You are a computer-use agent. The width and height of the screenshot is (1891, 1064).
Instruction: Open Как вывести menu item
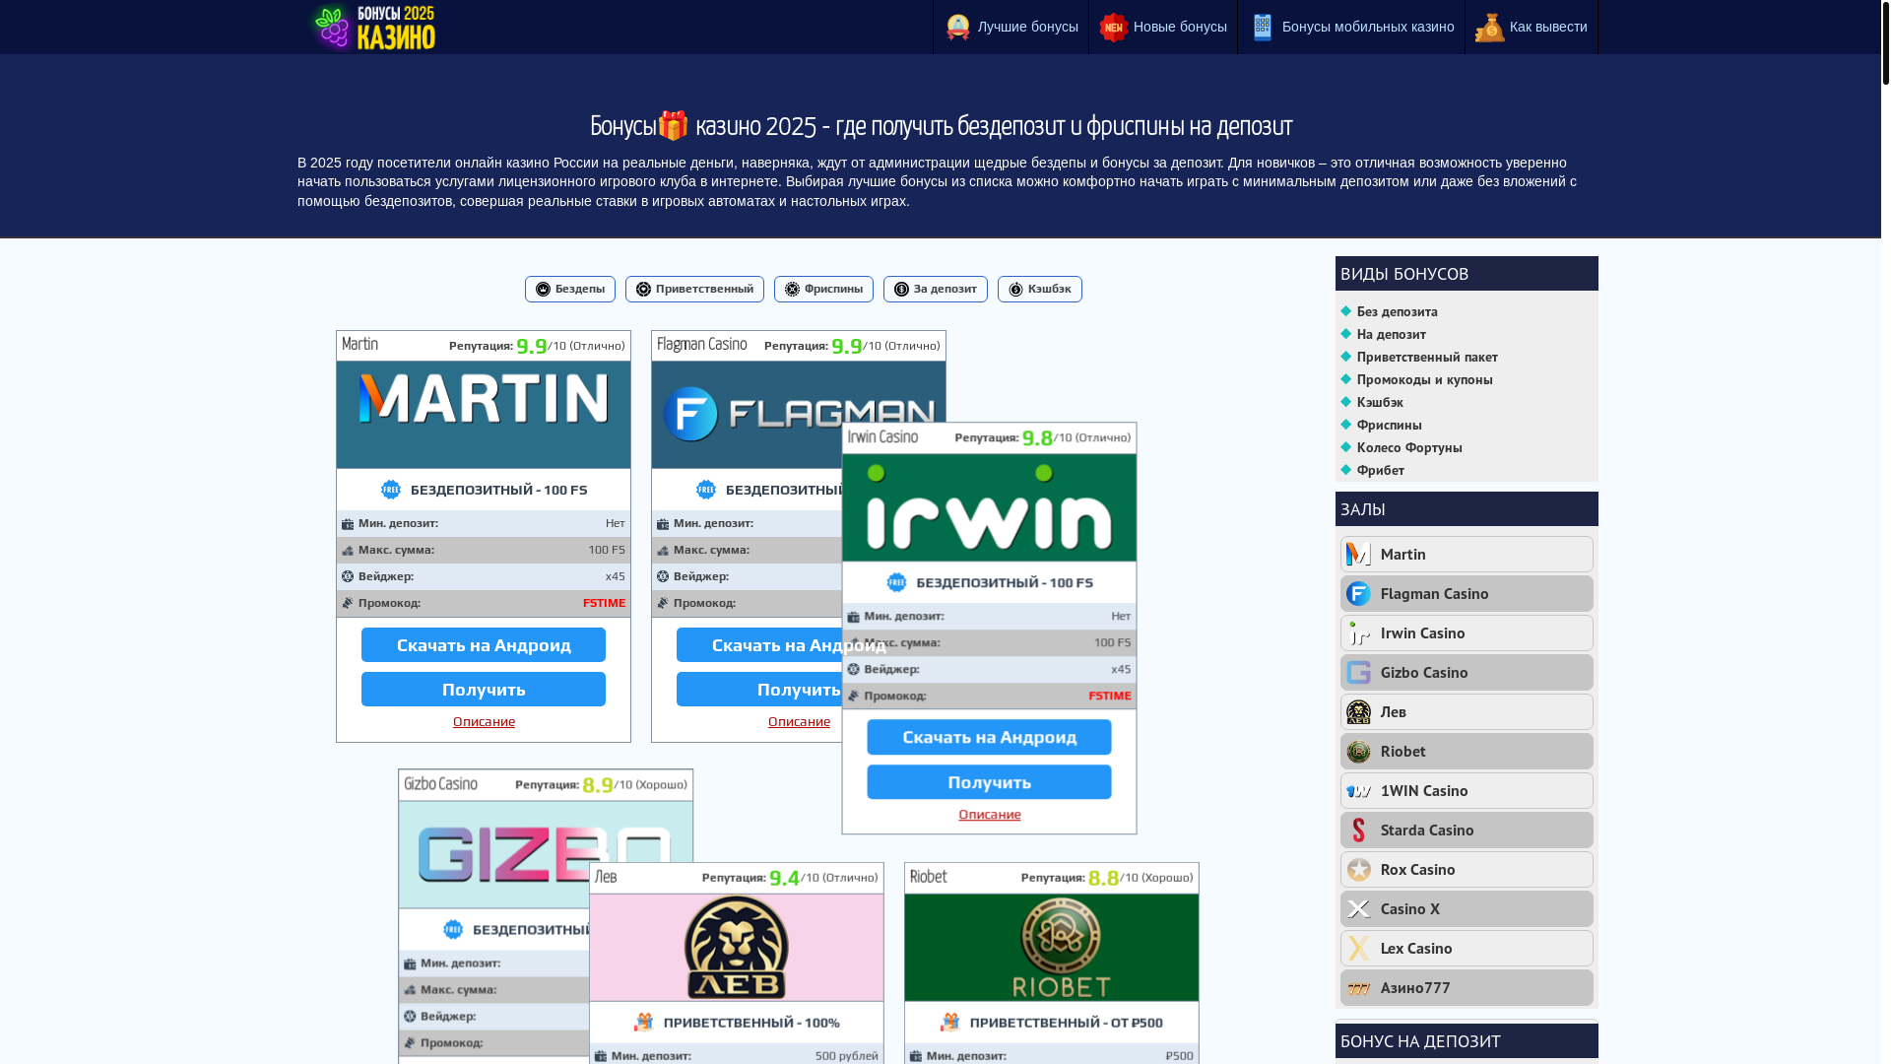(x=1532, y=28)
